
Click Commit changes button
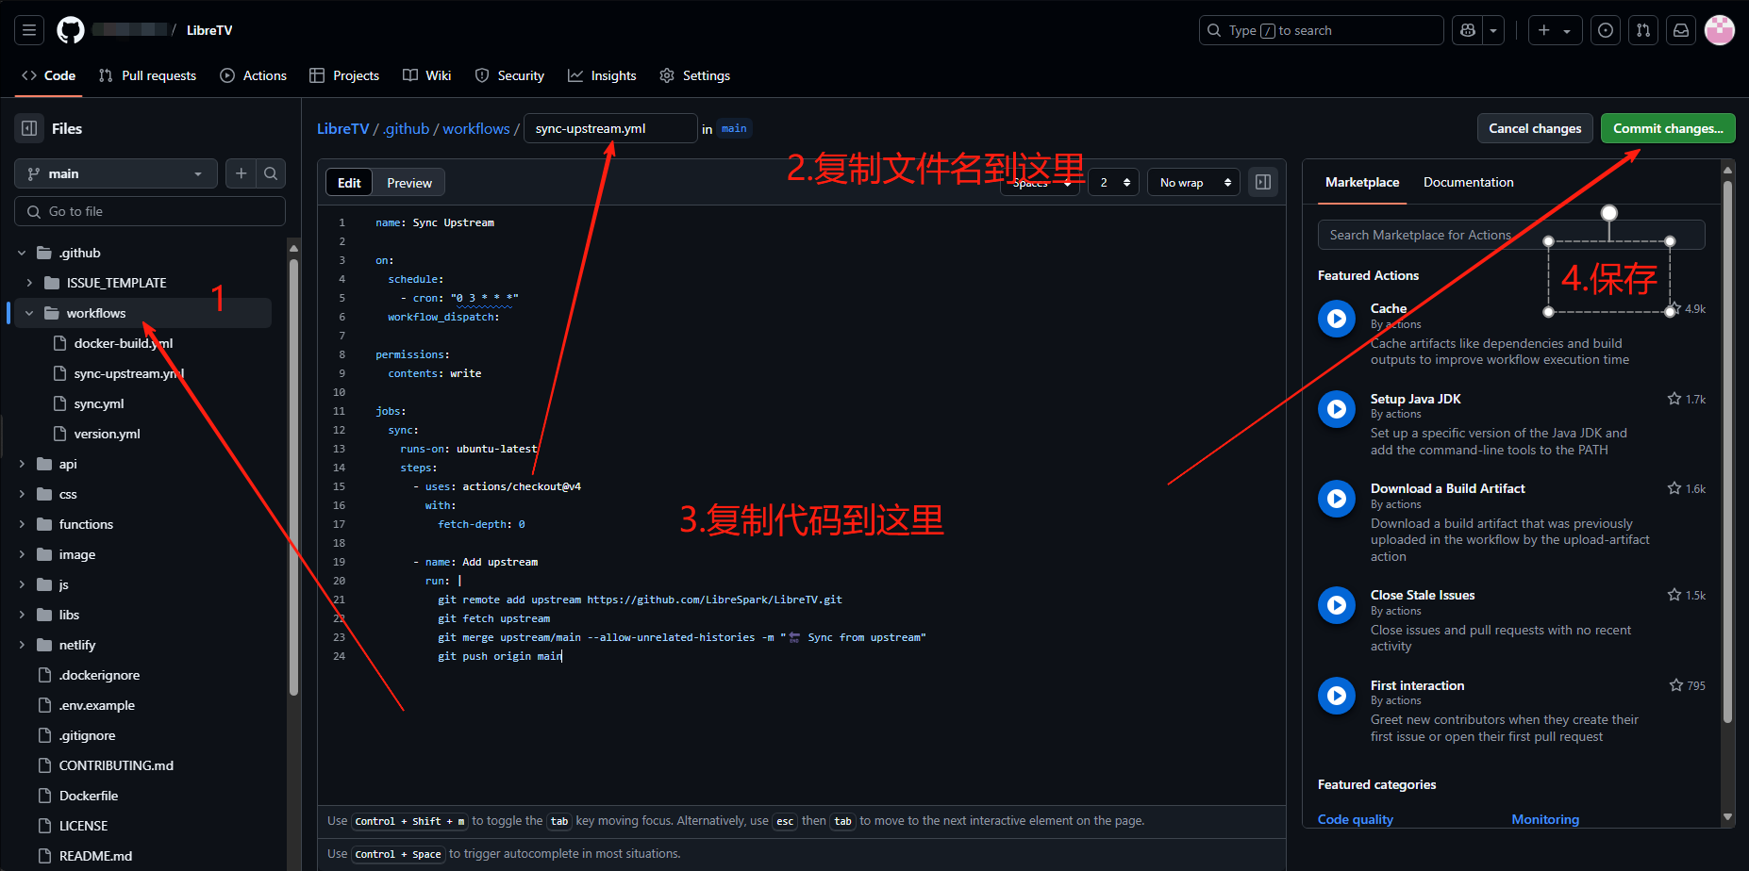(1668, 128)
